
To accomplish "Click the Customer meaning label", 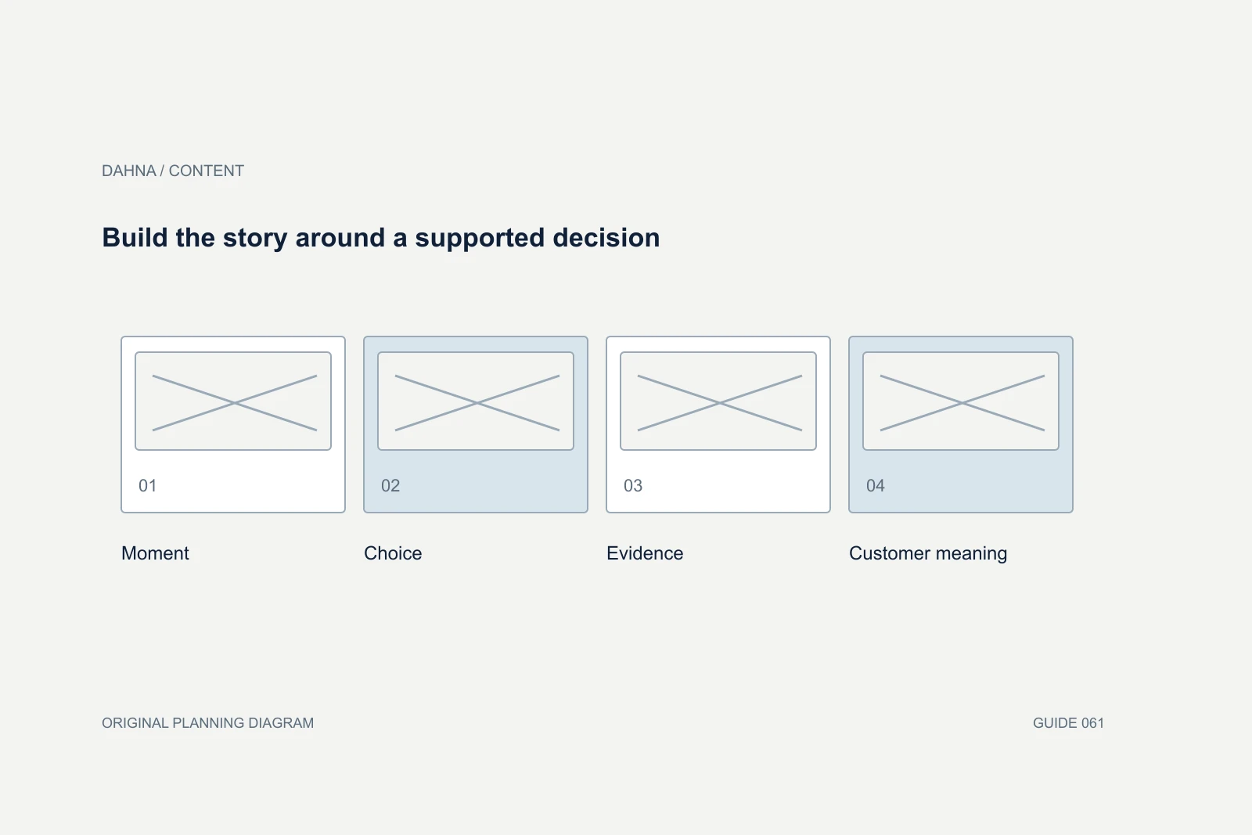I will [x=928, y=553].
